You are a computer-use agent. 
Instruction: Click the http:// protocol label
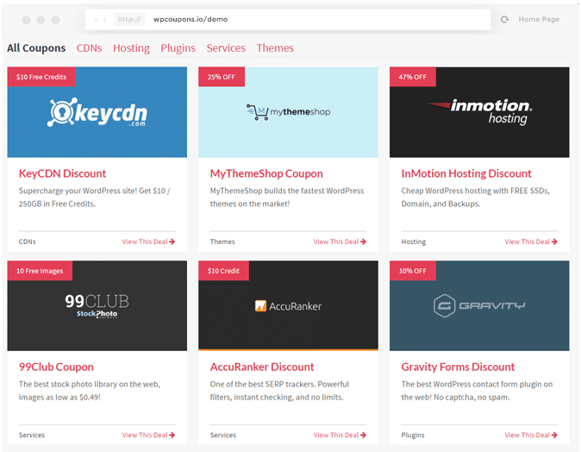pos(129,19)
